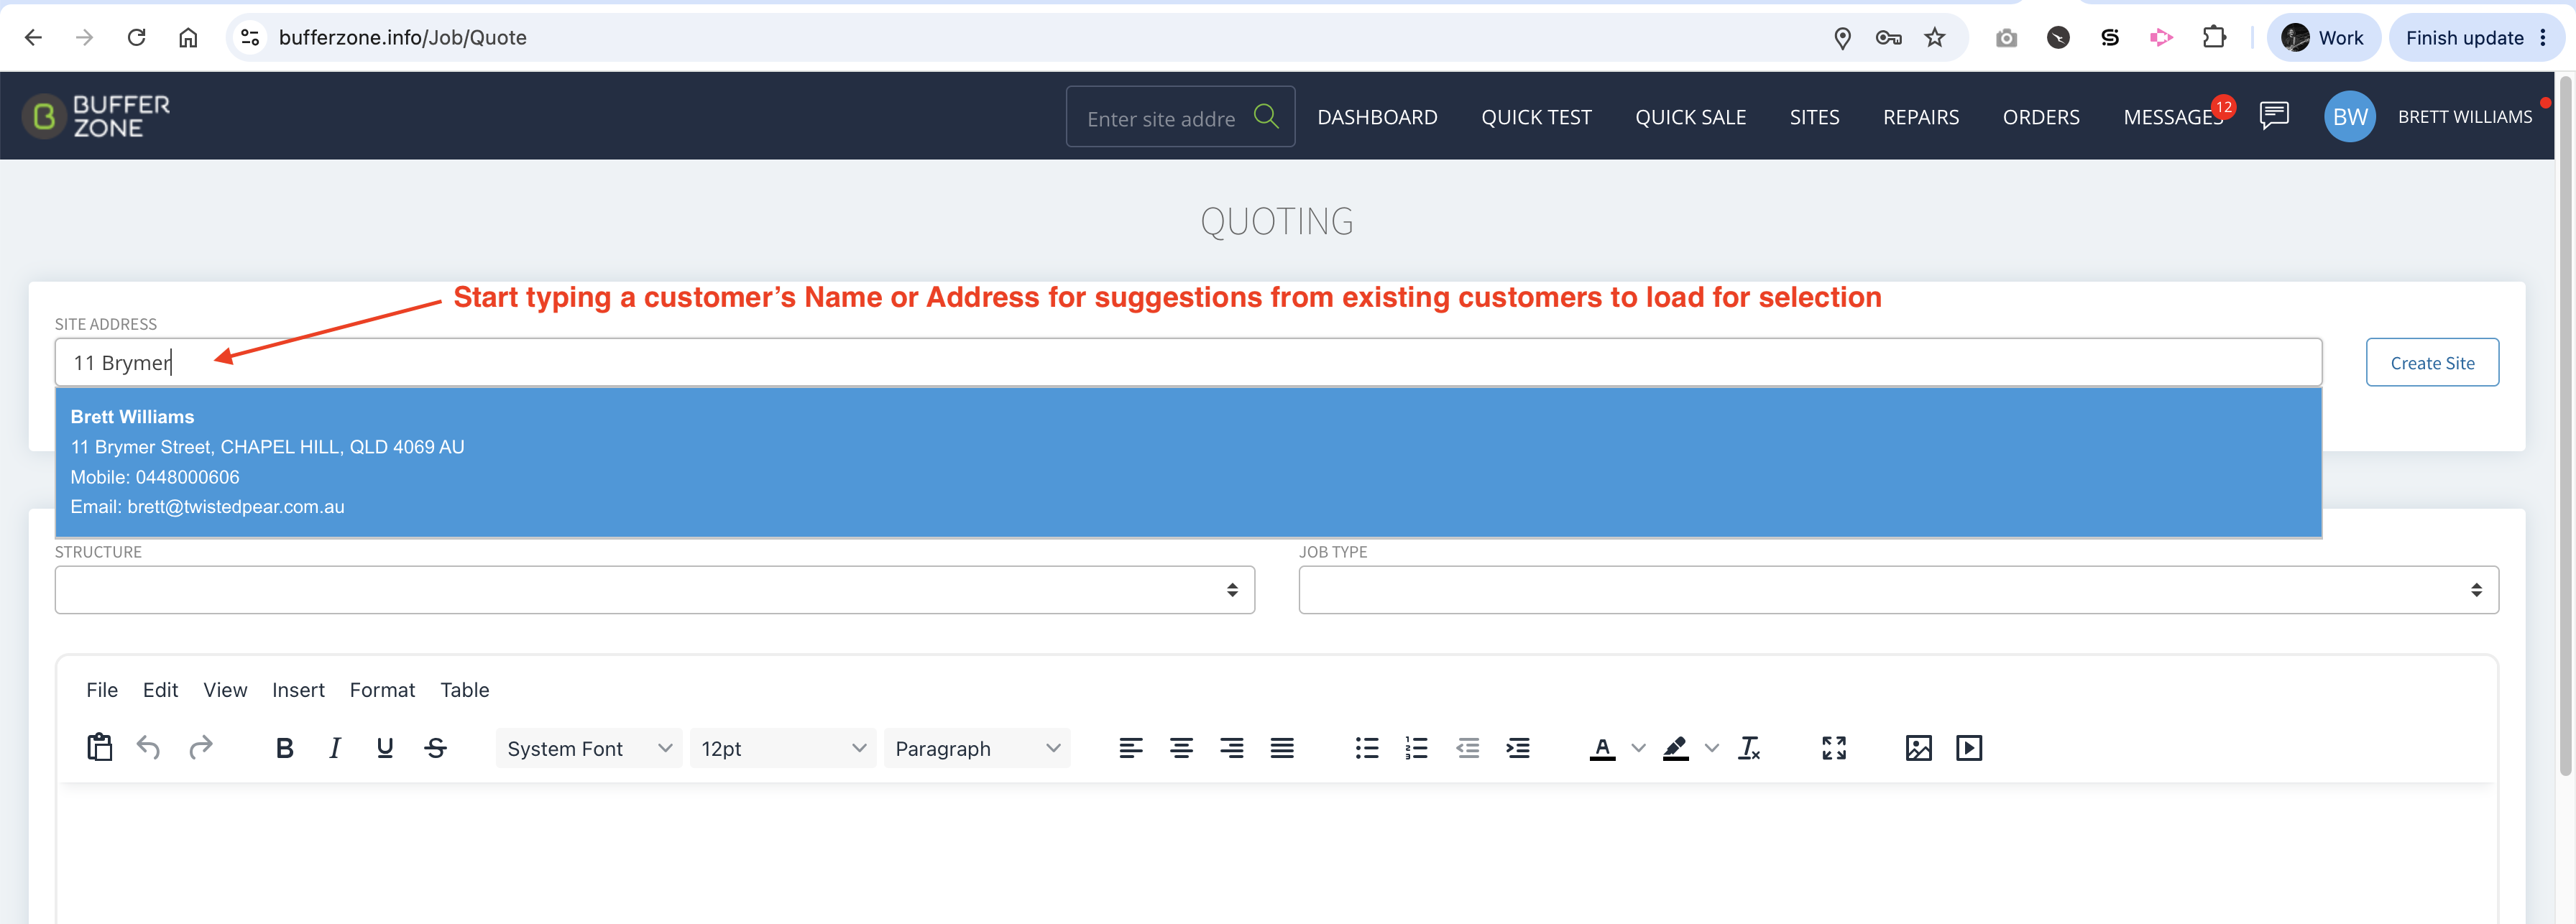
Task: Clear formatting from the text
Action: click(1749, 748)
